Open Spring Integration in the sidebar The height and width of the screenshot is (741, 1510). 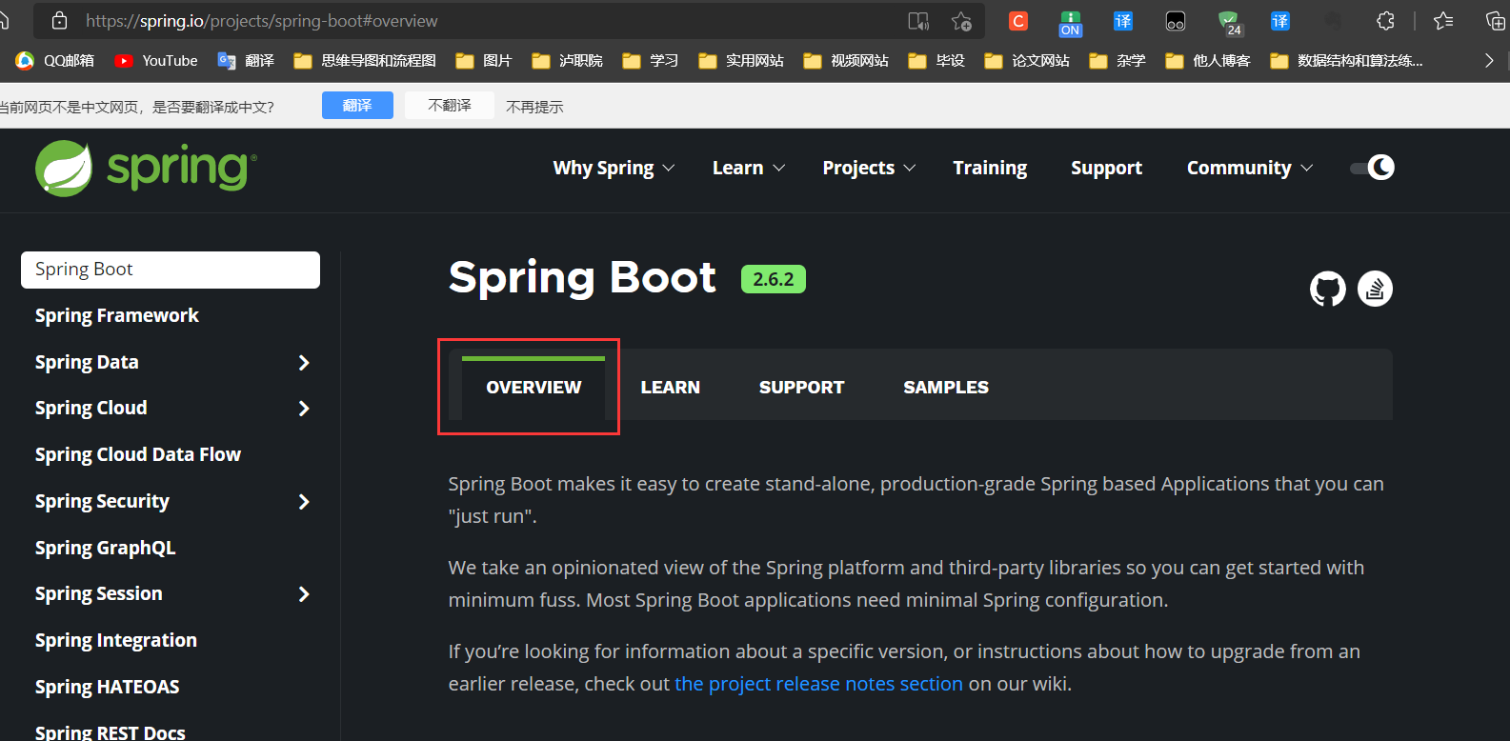pyautogui.click(x=116, y=640)
